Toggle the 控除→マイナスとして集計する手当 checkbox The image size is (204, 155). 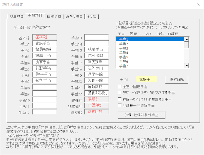pos(120,99)
